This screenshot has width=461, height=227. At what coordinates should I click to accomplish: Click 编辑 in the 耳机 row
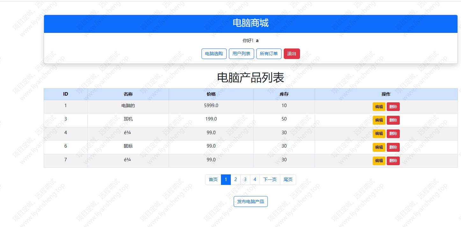(379, 120)
